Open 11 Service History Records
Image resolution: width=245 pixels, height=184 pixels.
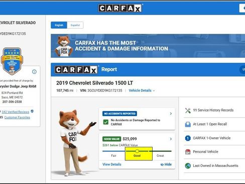point(213,110)
